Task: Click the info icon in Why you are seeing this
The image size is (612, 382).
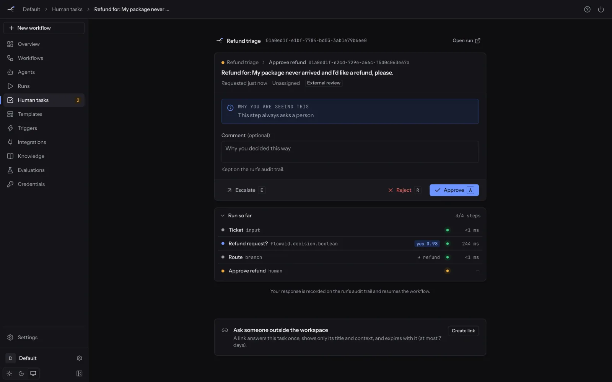Action: click(x=230, y=108)
